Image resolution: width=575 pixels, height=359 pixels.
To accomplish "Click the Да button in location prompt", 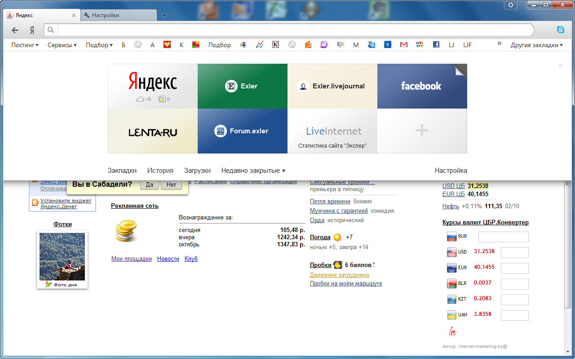I will [x=150, y=184].
